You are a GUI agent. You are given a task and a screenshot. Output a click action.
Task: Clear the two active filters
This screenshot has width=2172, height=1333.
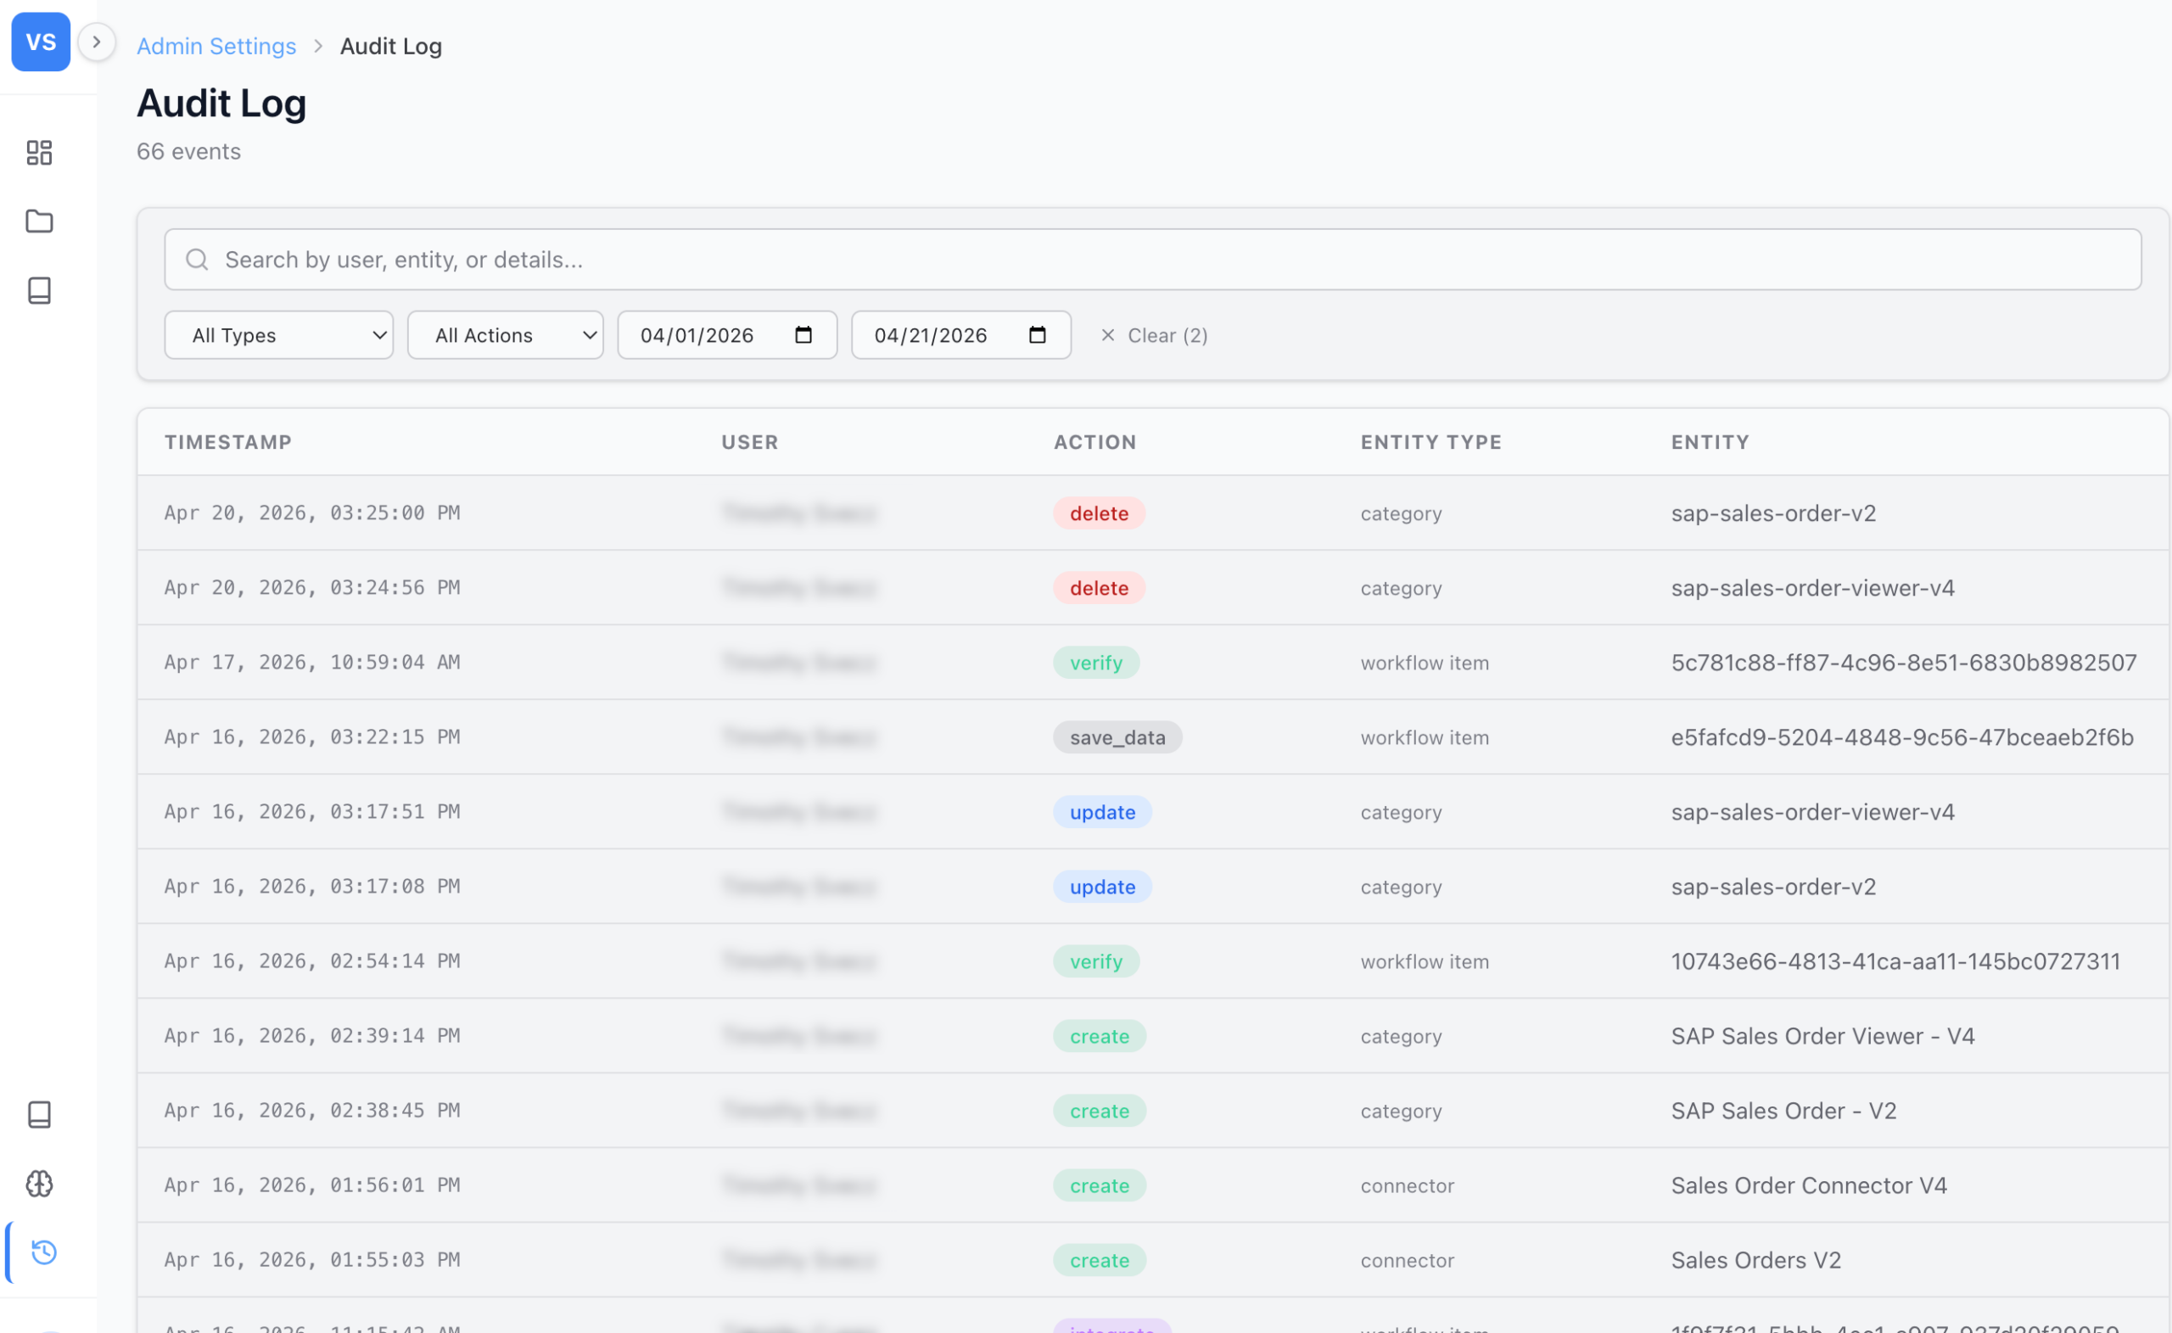1153,335
